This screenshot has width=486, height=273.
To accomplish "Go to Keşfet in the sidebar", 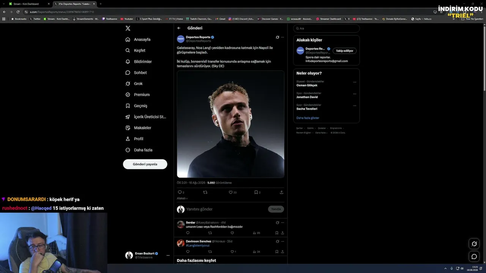I will [x=136, y=50].
